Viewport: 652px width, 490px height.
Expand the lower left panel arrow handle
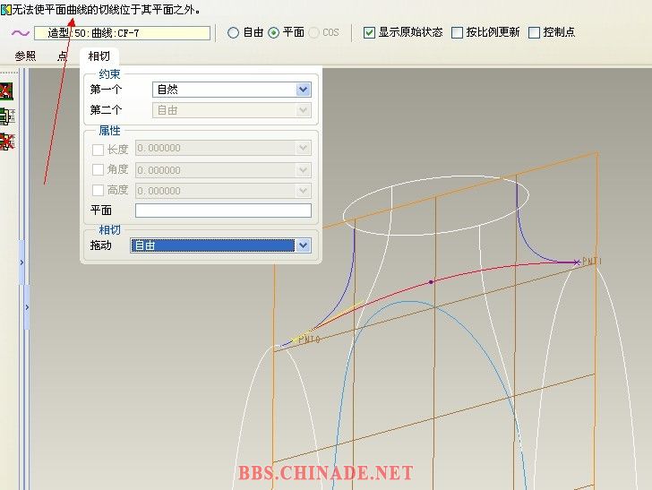(x=27, y=307)
